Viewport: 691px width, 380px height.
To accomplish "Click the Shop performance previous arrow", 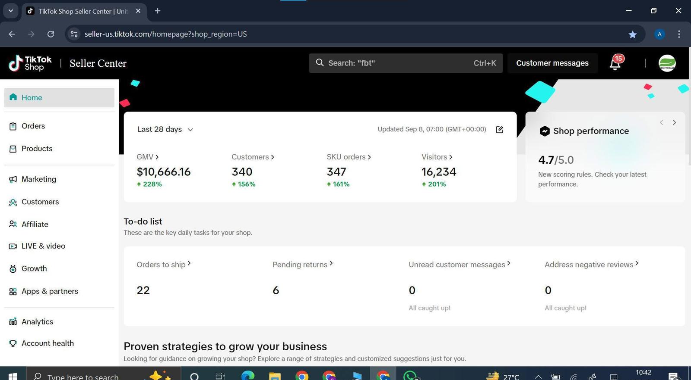I will [x=661, y=123].
